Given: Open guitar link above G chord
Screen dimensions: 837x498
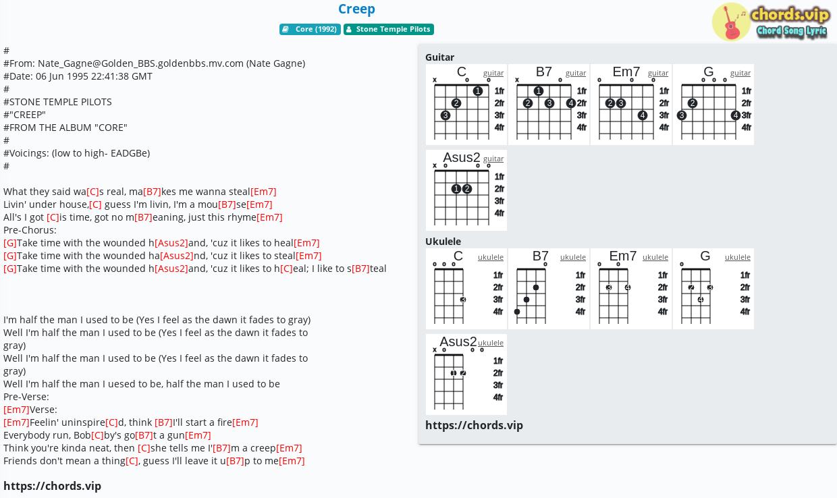Looking at the screenshot, I should (740, 73).
